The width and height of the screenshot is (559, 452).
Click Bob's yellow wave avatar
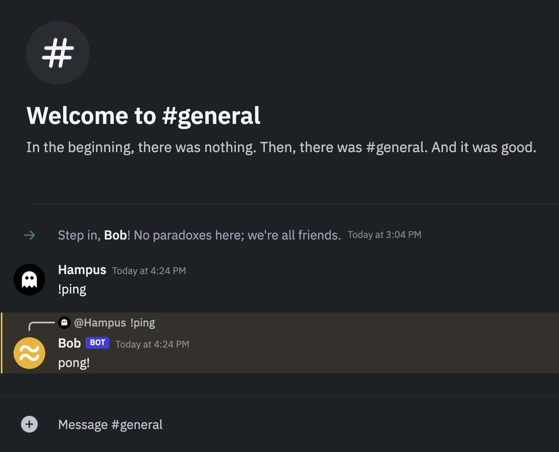click(x=29, y=353)
